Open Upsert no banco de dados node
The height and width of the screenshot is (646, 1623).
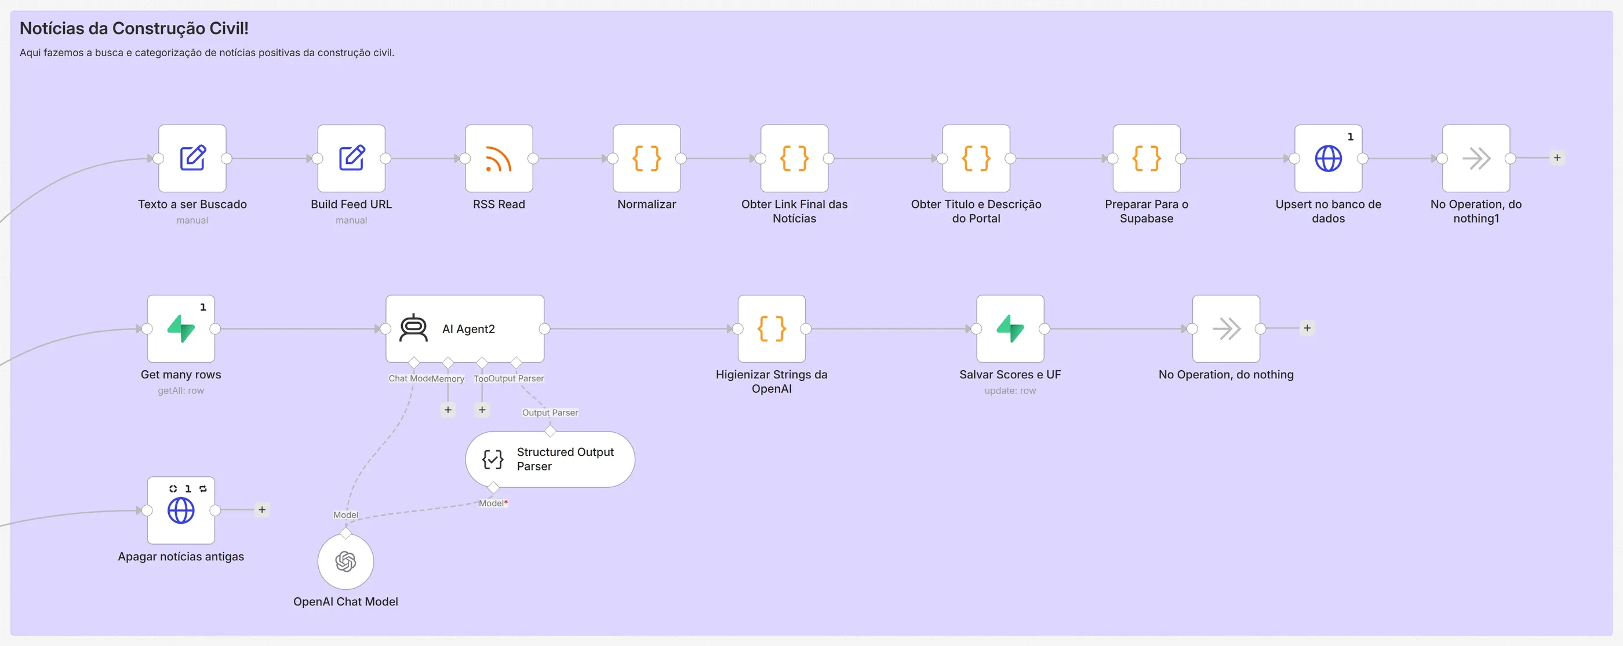(1328, 158)
